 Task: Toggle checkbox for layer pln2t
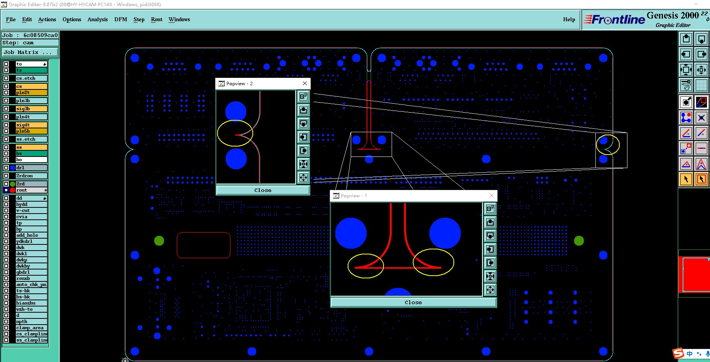(x=6, y=93)
